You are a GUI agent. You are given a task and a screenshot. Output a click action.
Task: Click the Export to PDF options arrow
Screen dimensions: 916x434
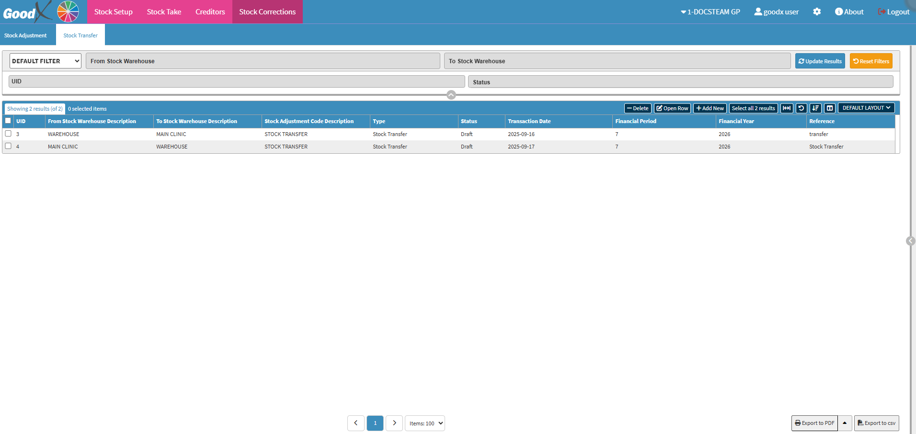845,423
